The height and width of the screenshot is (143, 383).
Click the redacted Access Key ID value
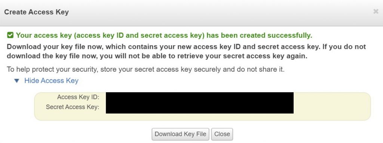200,97
